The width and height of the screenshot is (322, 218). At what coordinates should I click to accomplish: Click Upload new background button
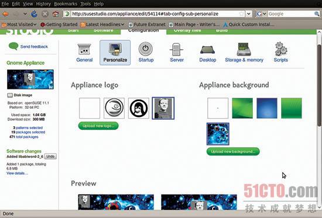pos(233,151)
